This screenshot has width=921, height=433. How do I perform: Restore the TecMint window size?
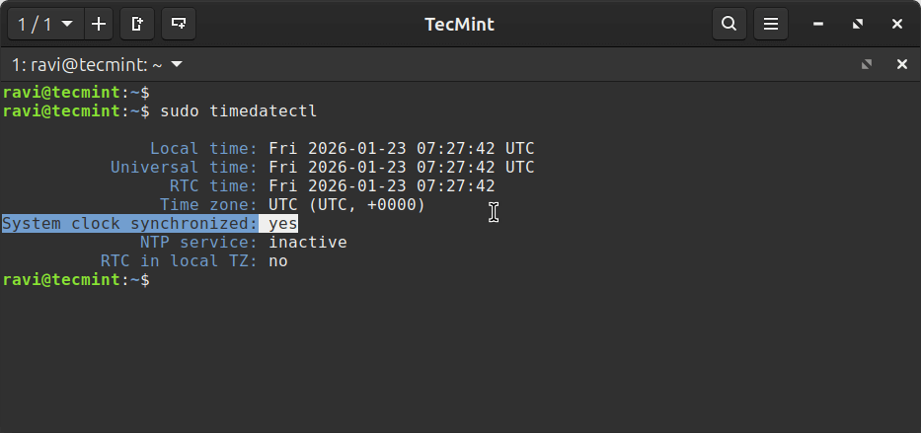click(858, 24)
